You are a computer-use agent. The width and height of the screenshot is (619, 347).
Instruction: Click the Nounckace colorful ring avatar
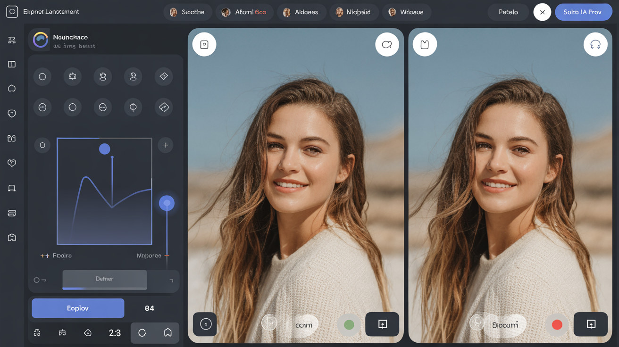point(41,40)
